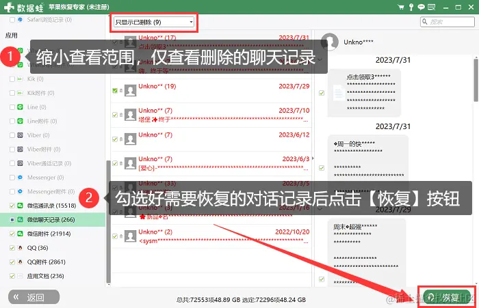The height and width of the screenshot is (308, 479).
Task: Click the 总共:72553项48.89 GB status text
Action: pos(208,300)
